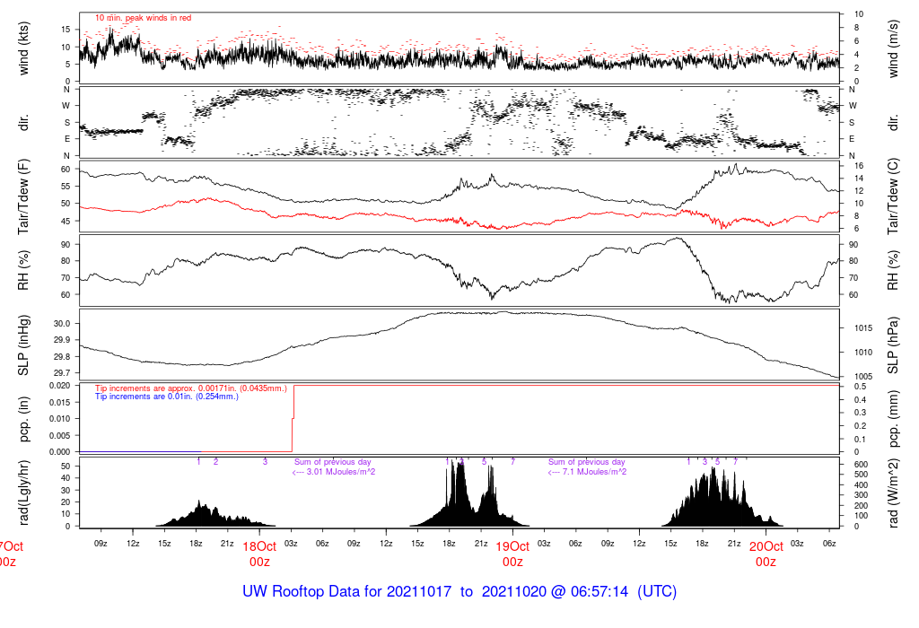The height and width of the screenshot is (628, 919).
Task: Click the red '20Oct' date label
Action: tap(766, 546)
